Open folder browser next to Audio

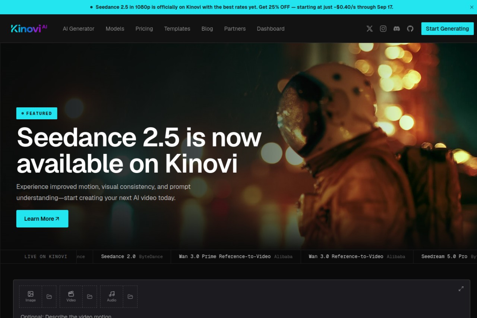[130, 297]
